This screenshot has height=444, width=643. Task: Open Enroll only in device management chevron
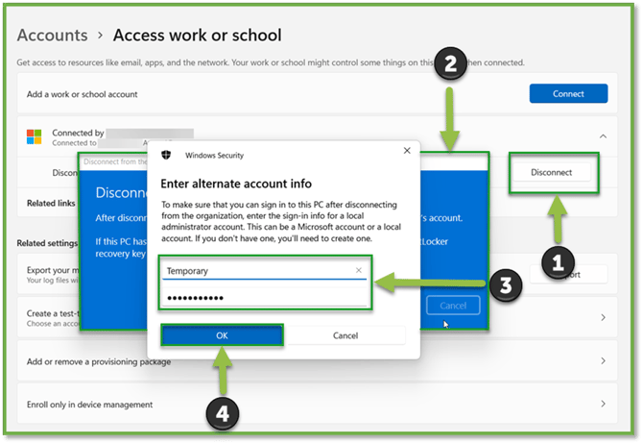pos(602,405)
